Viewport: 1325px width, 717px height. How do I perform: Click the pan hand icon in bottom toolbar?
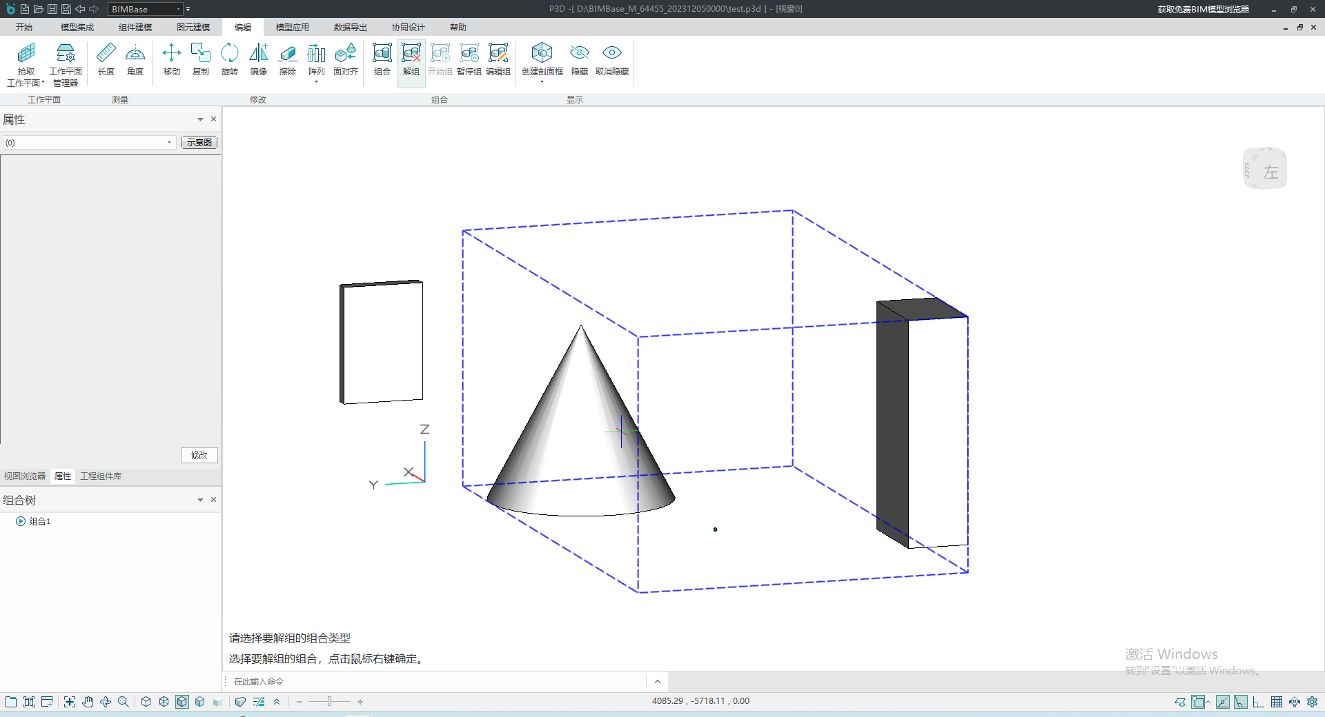[88, 702]
